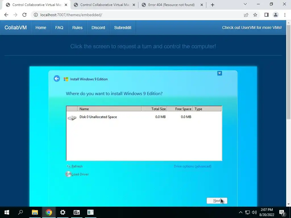Close the Error 404 tab

pyautogui.click(x=202, y=5)
